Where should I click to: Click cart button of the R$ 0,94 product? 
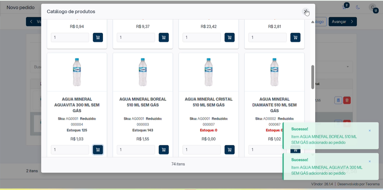(x=98, y=37)
